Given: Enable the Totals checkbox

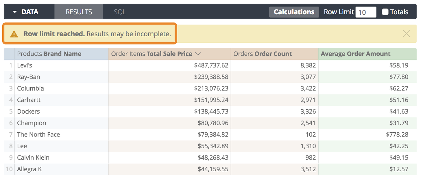Looking at the screenshot, I should point(385,12).
